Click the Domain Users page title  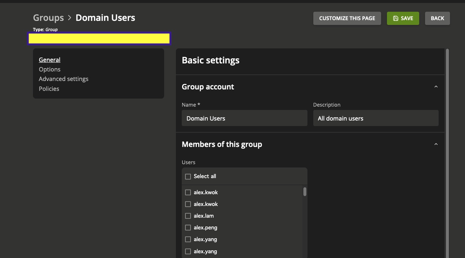tap(105, 18)
